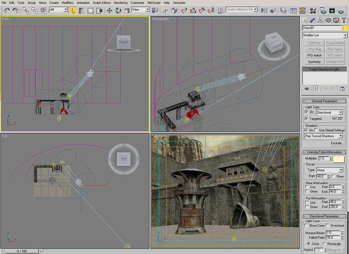The height and width of the screenshot is (254, 349).
Task: Click the light color swatch beside Multiplier
Action: 338,159
